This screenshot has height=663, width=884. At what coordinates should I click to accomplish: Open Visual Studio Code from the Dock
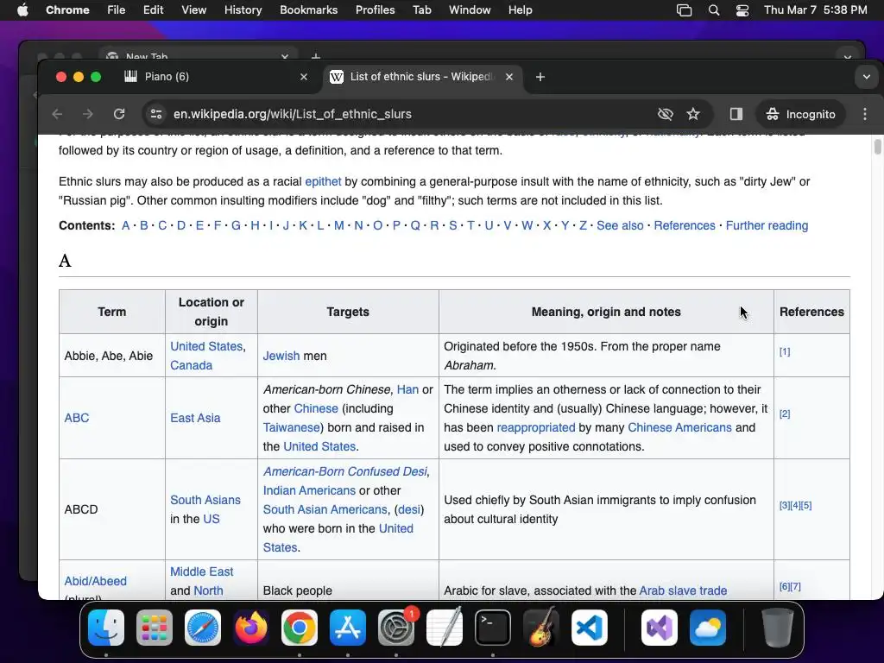[x=590, y=628]
